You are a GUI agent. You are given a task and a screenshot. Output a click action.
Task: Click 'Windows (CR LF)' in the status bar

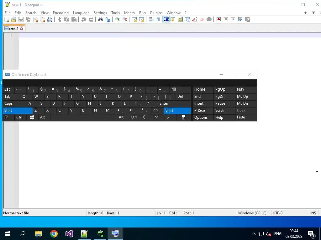[x=252, y=213]
